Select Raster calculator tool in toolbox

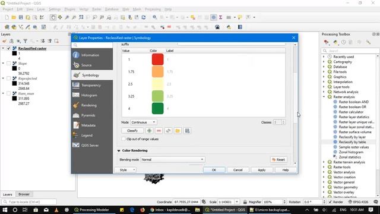click(x=351, y=112)
